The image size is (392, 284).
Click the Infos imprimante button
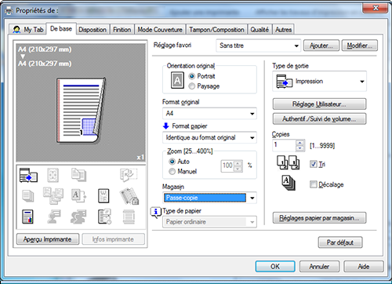point(113,239)
